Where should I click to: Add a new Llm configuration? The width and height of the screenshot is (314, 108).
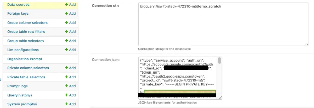coord(70,50)
